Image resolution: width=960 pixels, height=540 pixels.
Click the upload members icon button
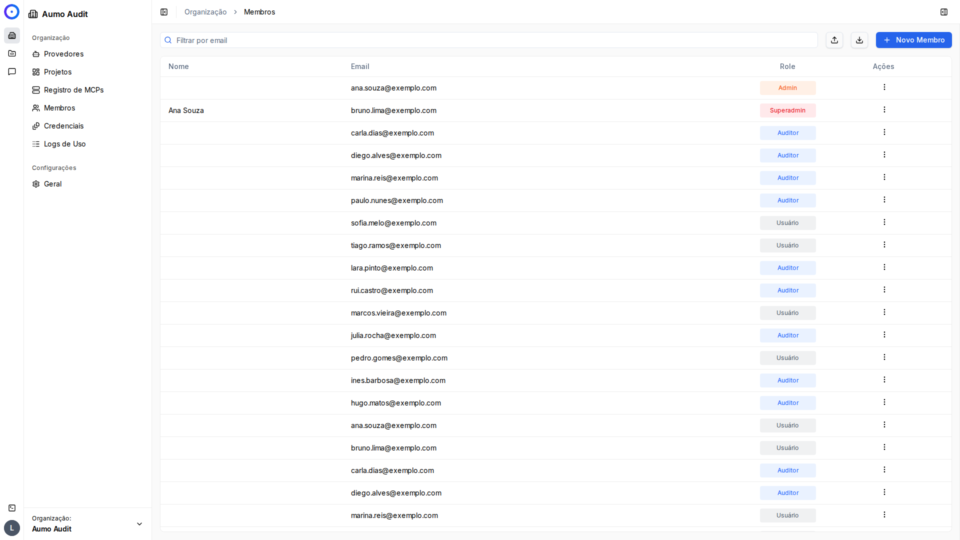(834, 40)
